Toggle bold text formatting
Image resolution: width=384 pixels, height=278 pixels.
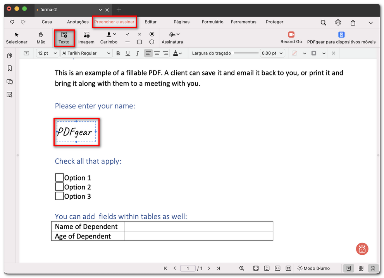click(118, 53)
